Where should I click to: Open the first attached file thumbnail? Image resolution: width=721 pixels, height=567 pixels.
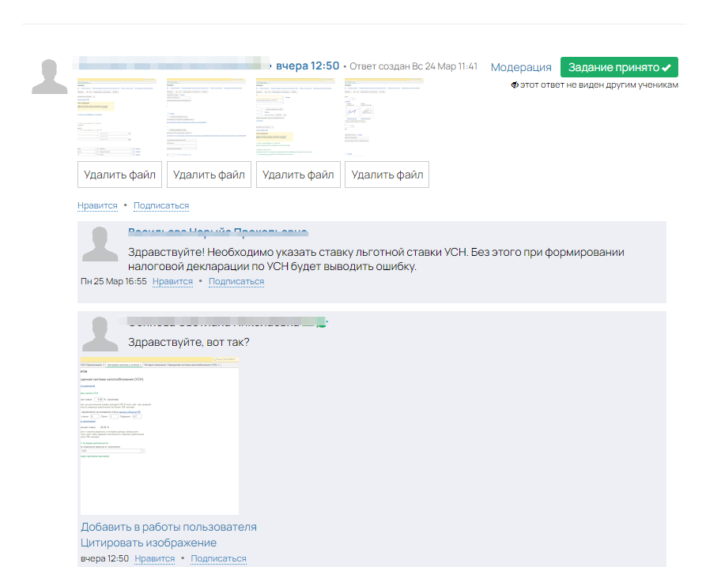click(x=119, y=117)
